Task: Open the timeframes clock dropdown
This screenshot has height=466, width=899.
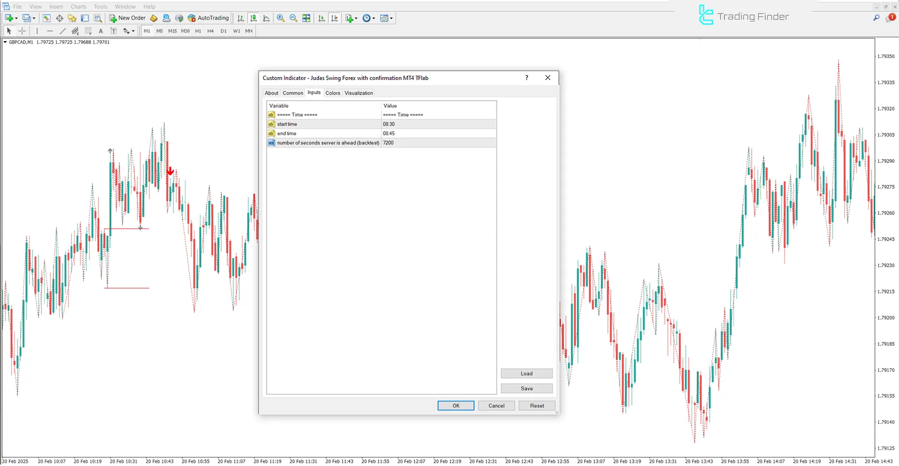Action: pos(368,18)
